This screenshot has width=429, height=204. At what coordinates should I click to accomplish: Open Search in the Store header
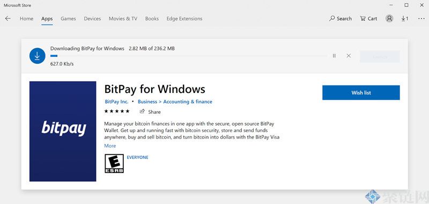coord(341,19)
